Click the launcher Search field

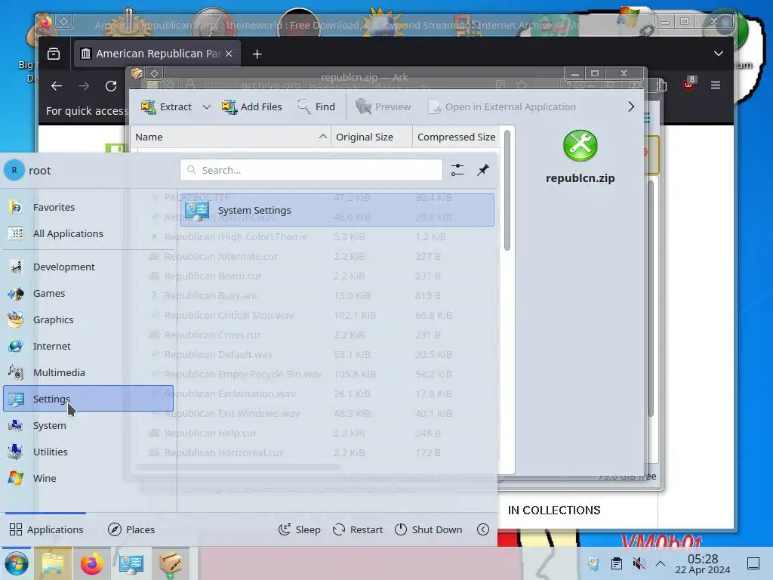[x=311, y=170]
